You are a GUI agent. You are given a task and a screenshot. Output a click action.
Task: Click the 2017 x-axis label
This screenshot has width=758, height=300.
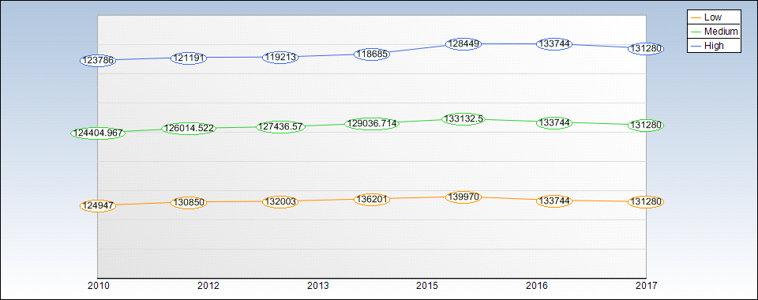[x=646, y=286]
